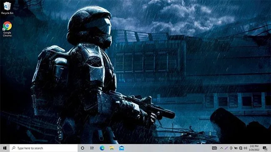Open File Explorer from the taskbar
271x152 pixels.
[x=112, y=148]
